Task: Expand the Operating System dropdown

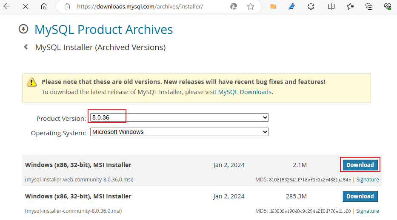Action: pyautogui.click(x=179, y=132)
